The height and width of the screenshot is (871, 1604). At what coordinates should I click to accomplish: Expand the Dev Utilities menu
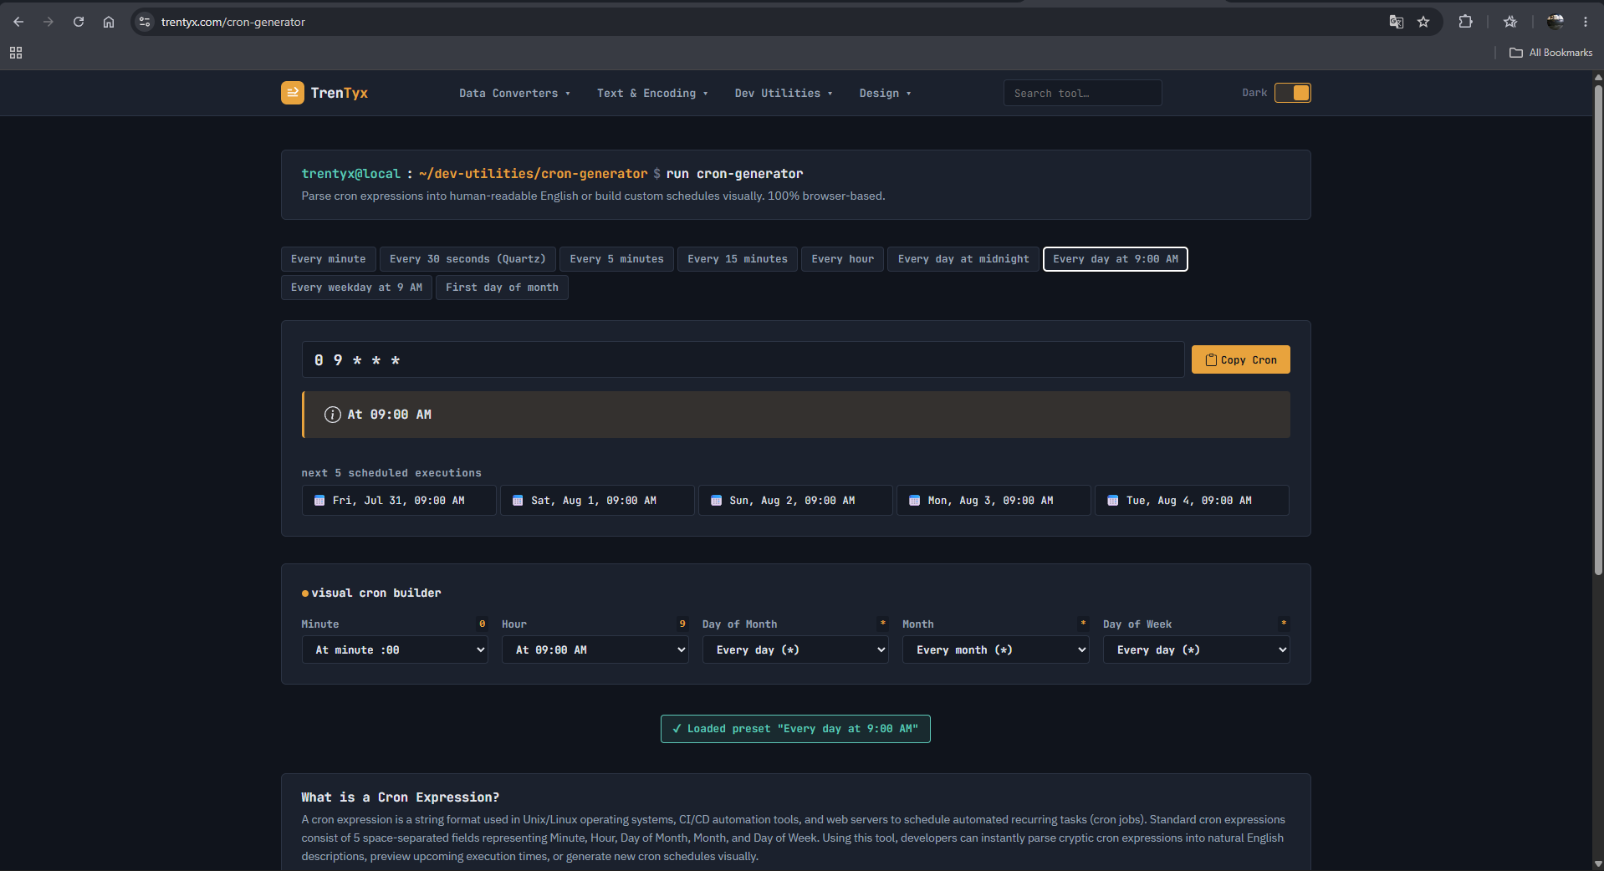tap(784, 94)
